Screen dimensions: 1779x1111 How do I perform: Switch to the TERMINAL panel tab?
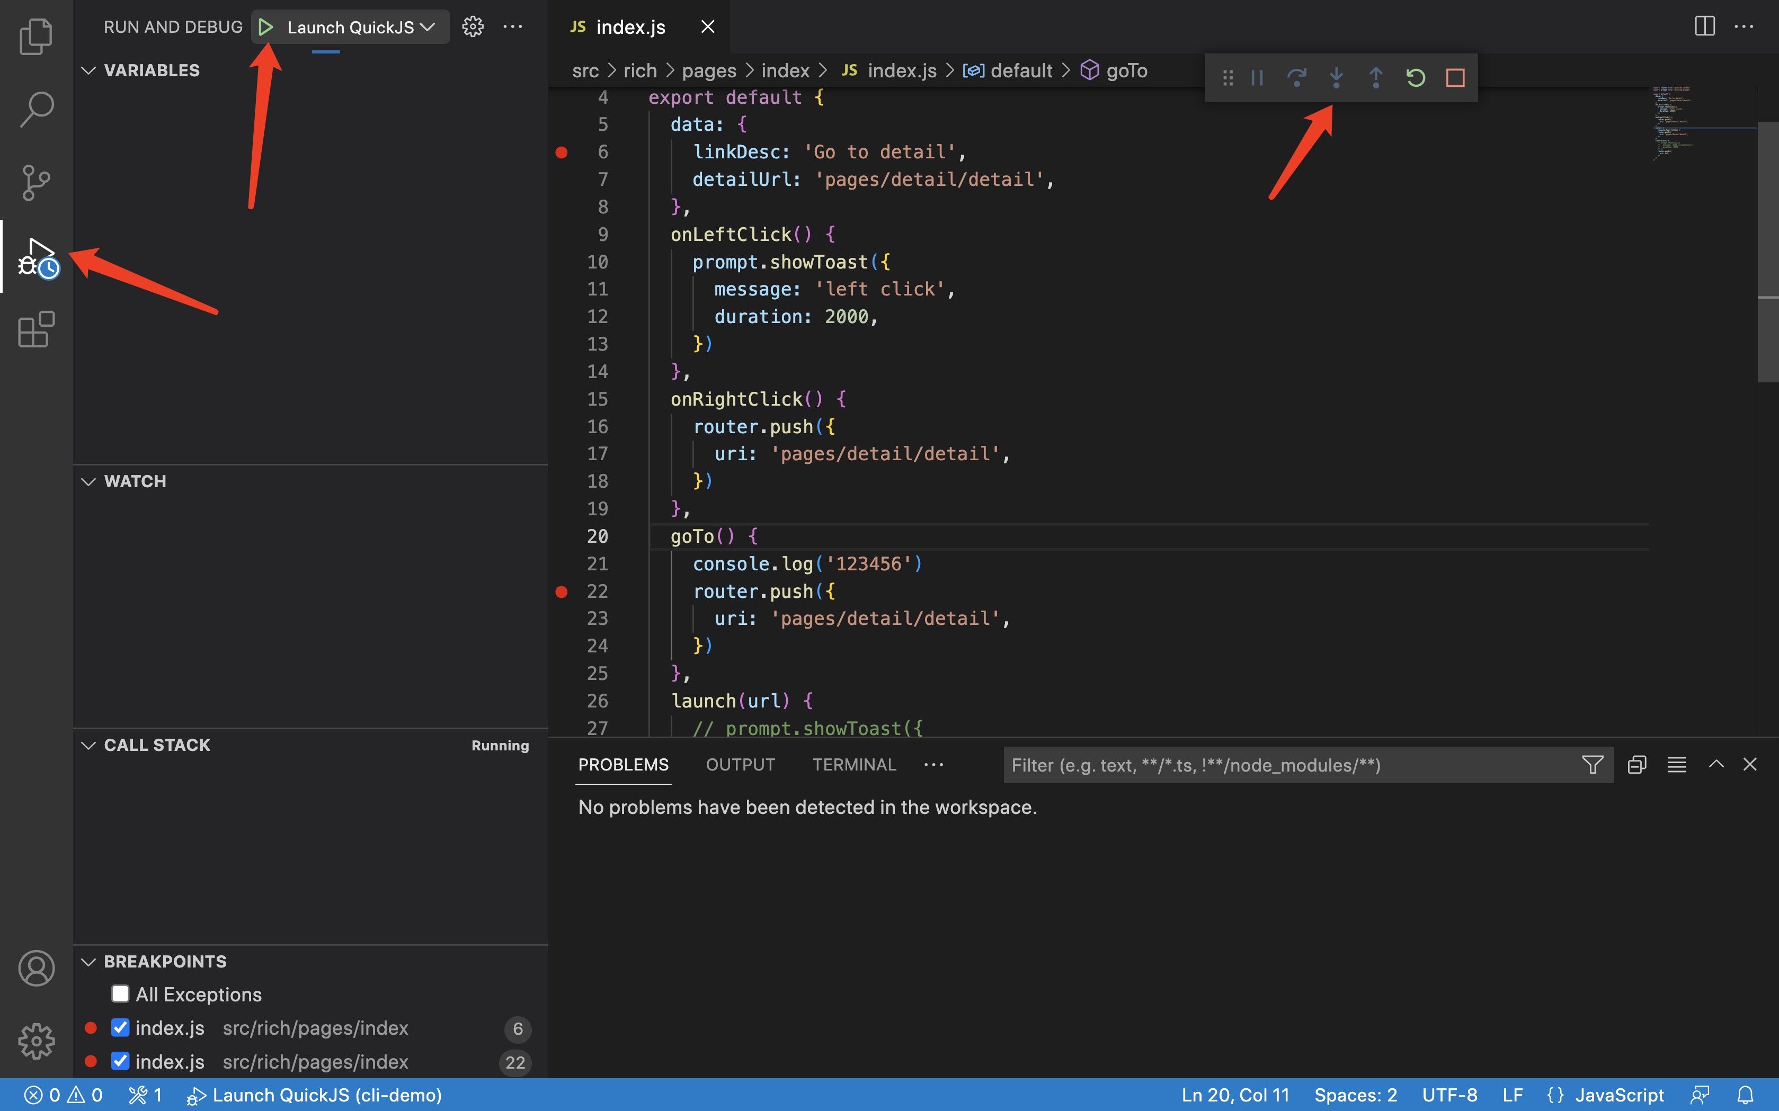click(854, 765)
